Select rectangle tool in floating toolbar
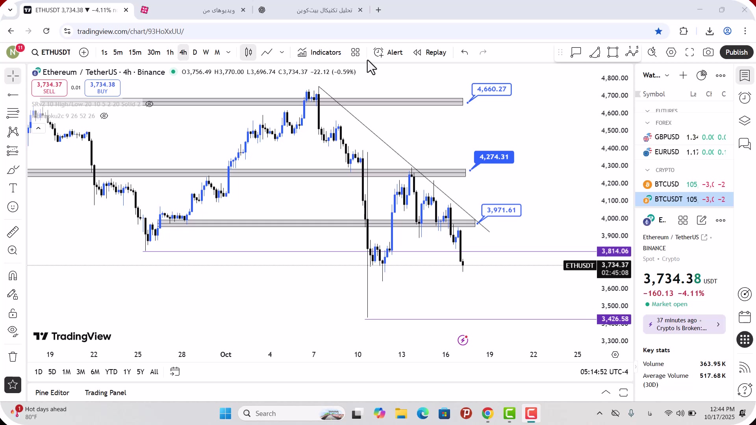Viewport: 756px width, 425px height. 613,52
